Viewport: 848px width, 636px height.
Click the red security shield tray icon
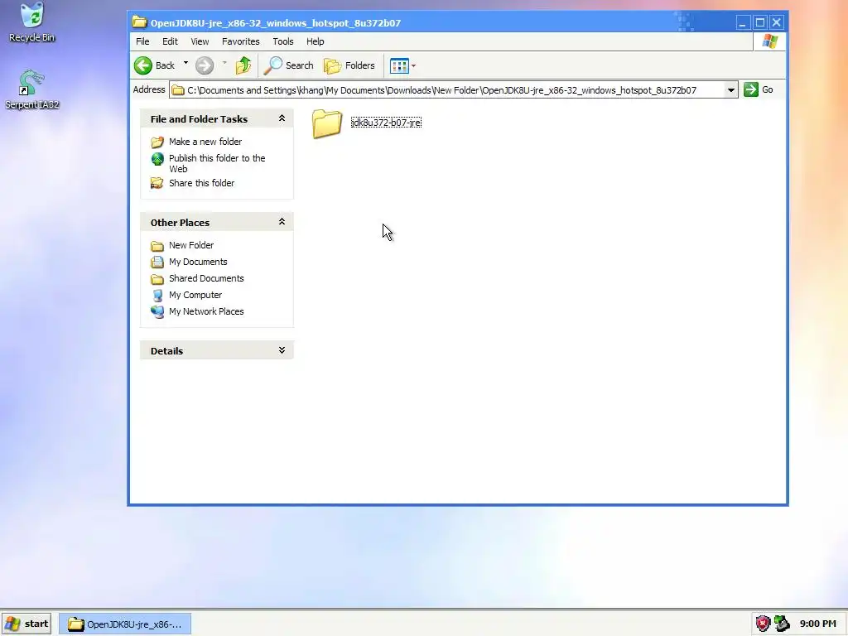[763, 624]
